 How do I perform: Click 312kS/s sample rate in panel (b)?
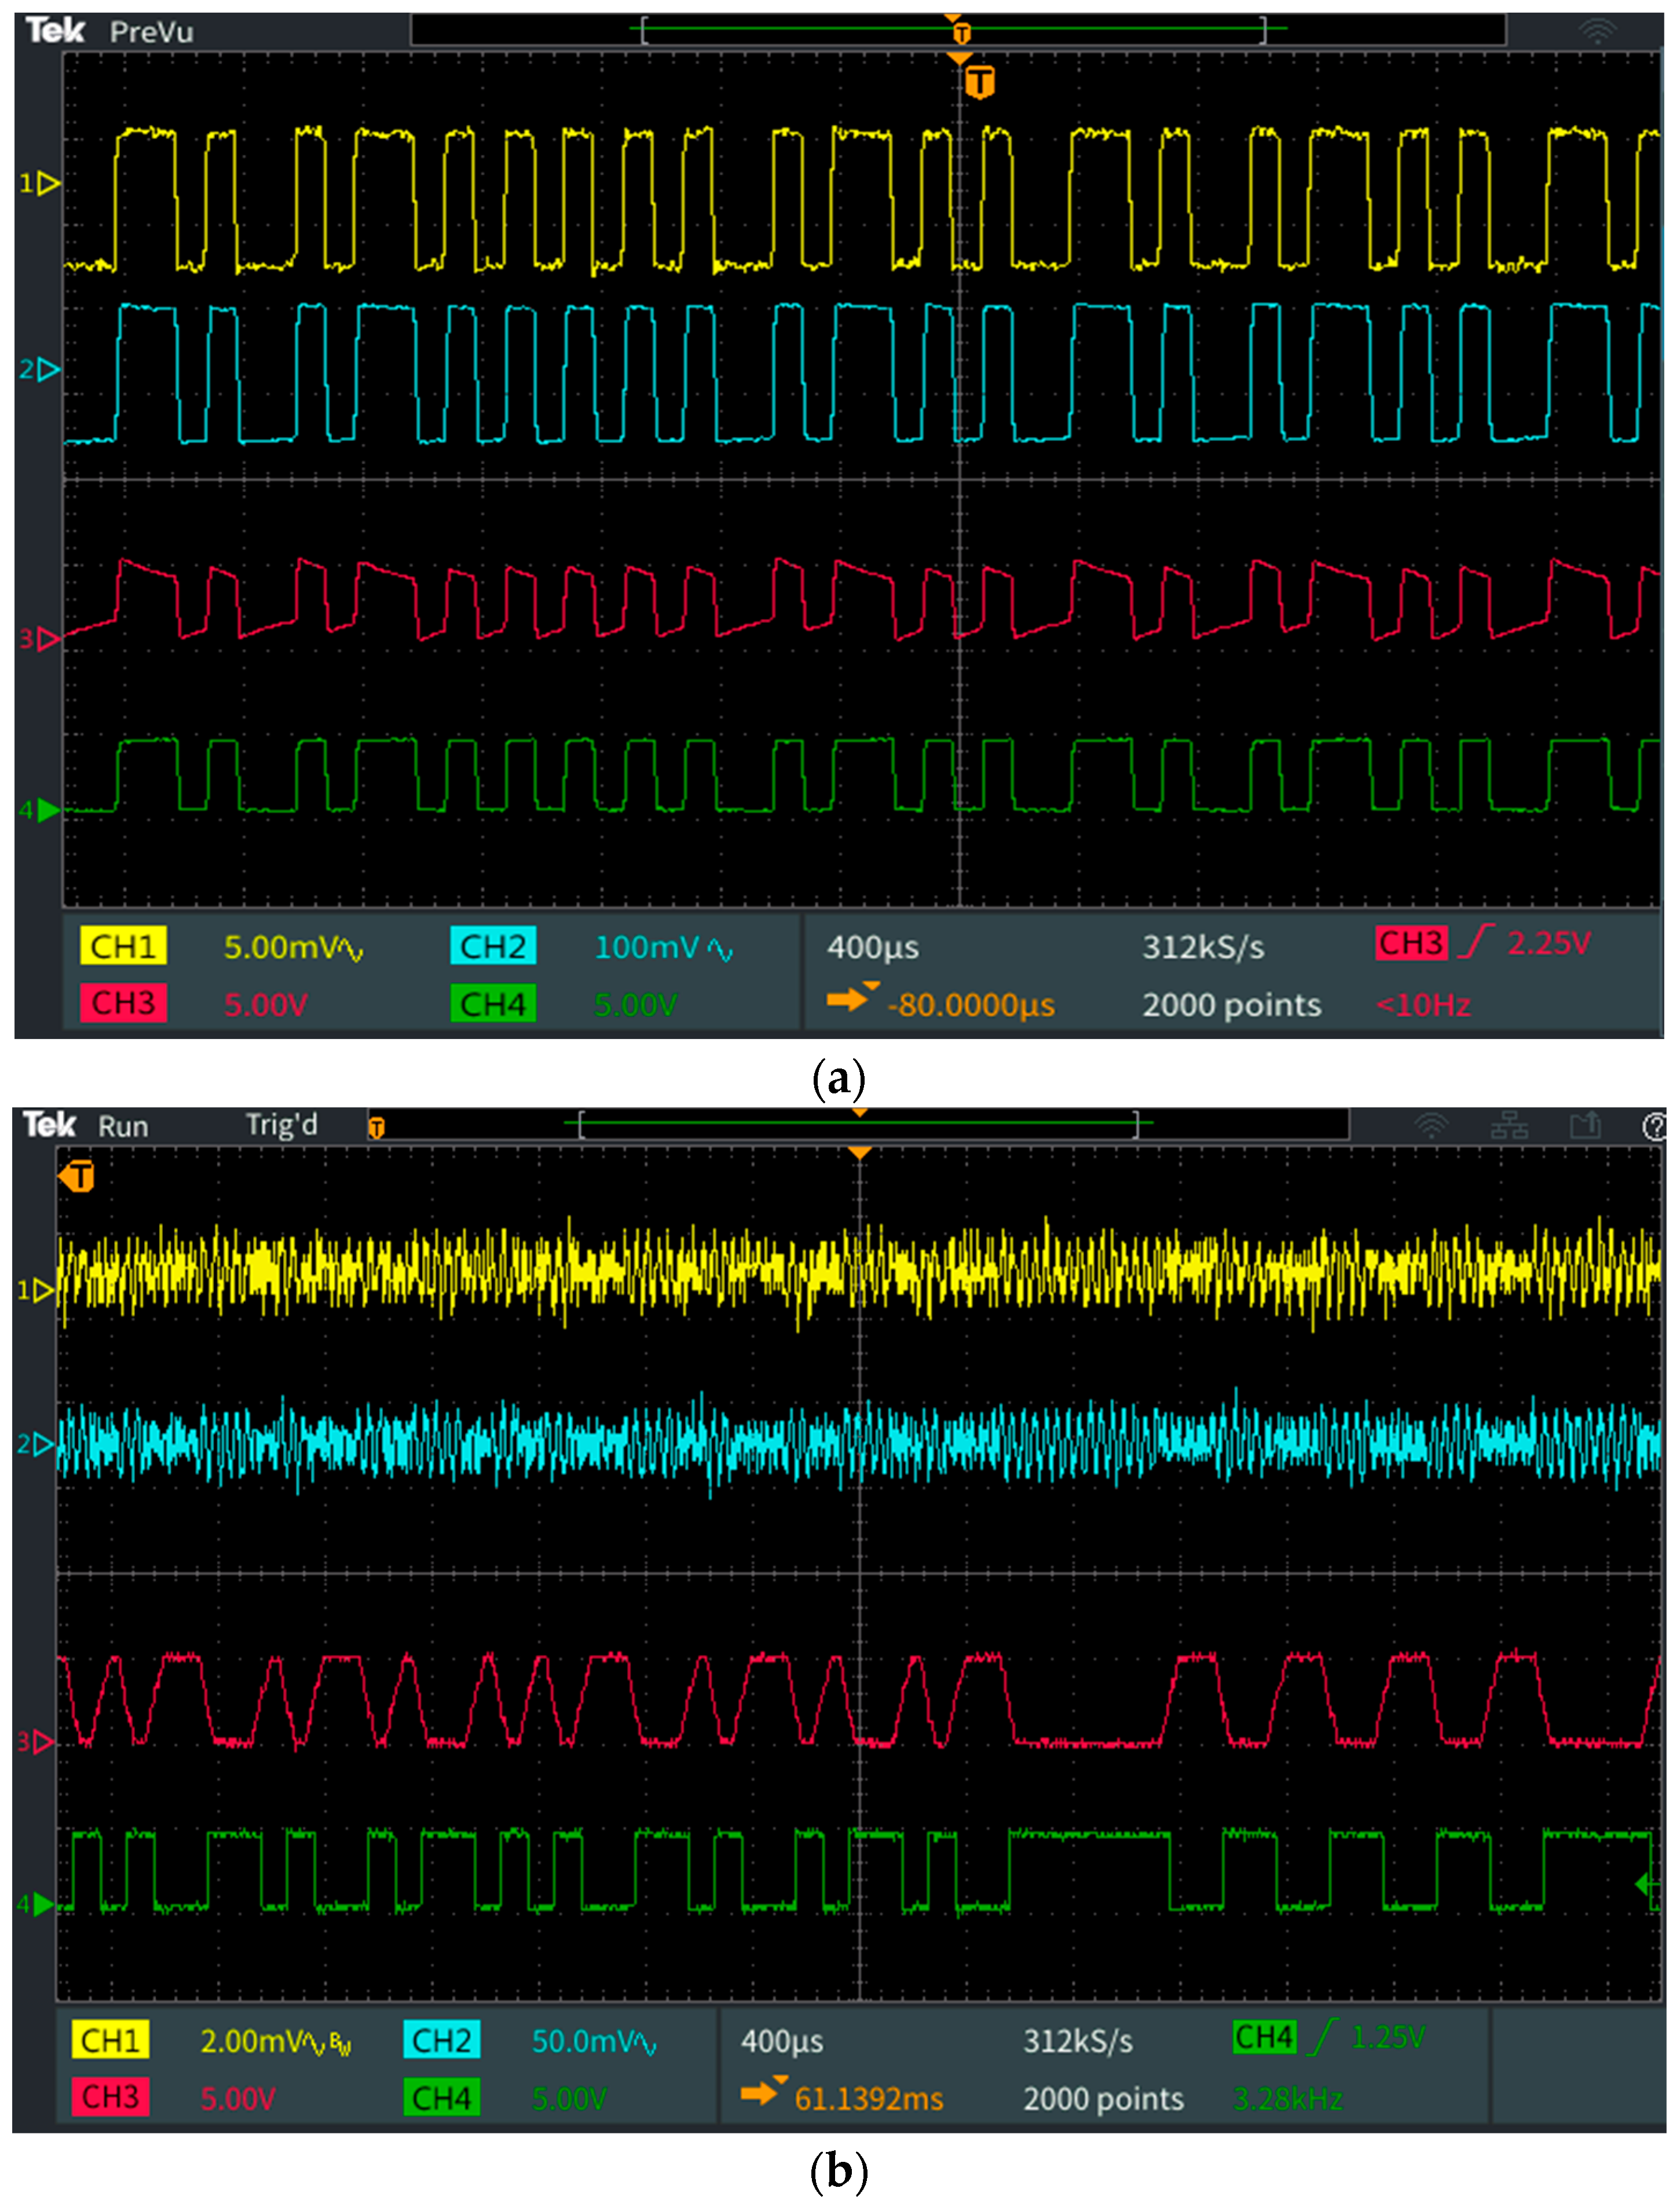pyautogui.click(x=1078, y=2041)
